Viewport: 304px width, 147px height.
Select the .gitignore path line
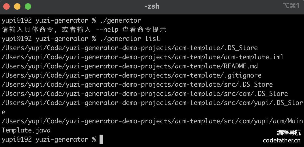131,75
